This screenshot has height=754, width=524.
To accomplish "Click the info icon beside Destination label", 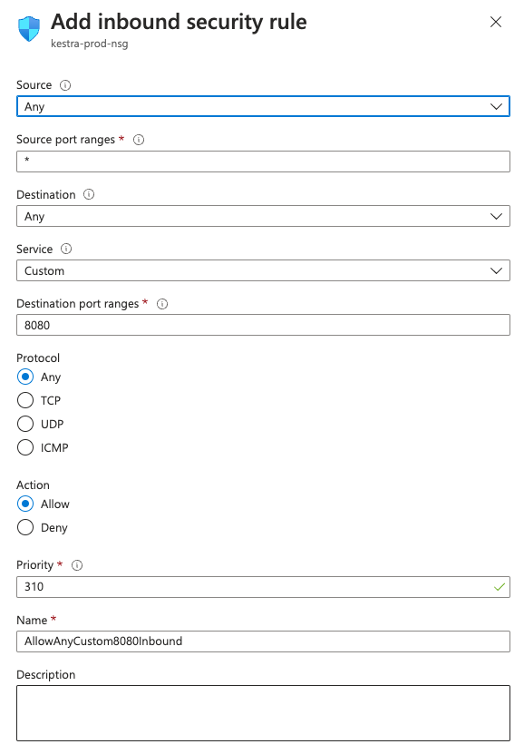I will [x=89, y=194].
